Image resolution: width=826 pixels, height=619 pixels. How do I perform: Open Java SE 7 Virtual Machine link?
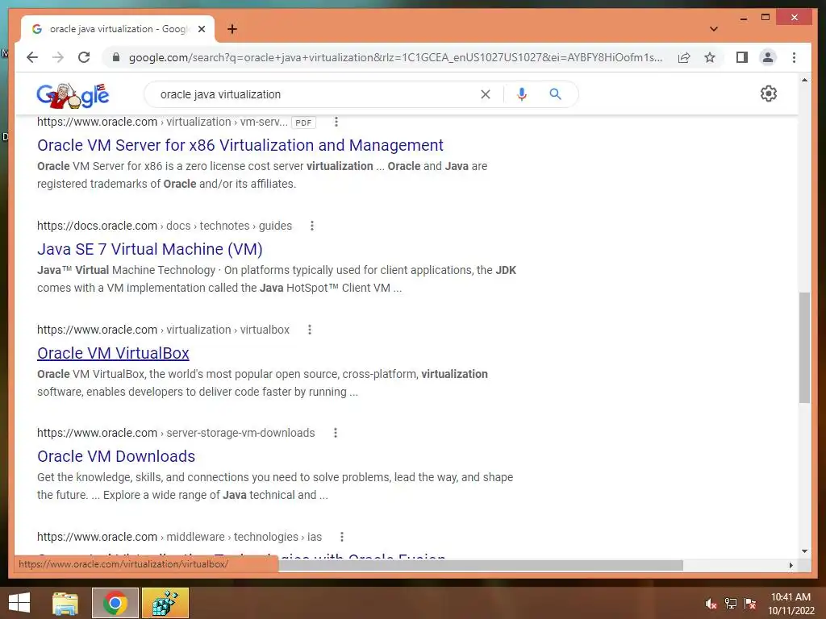149,249
